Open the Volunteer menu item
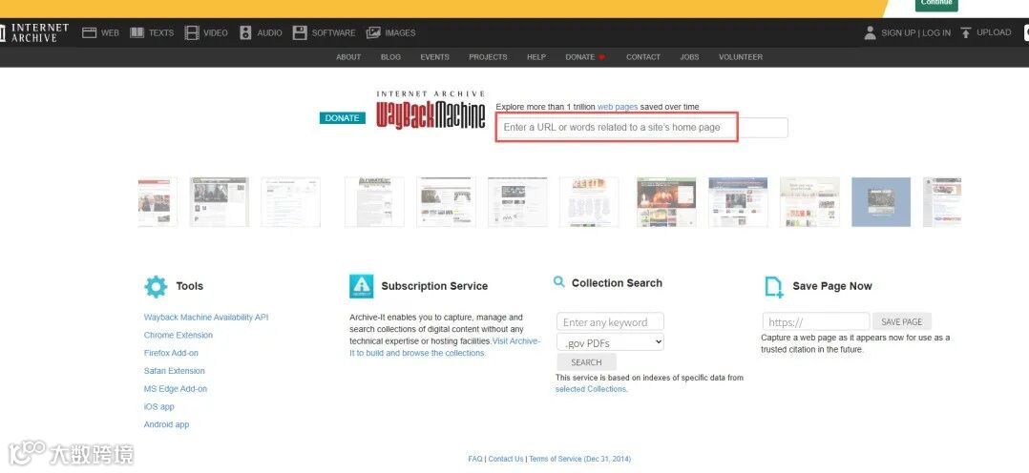 tap(741, 57)
